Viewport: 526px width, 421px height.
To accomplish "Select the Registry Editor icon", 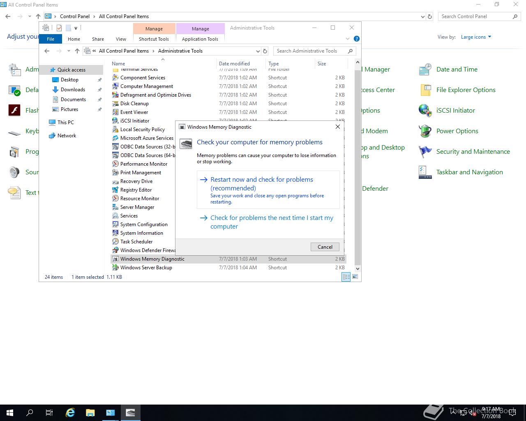I will (115, 190).
